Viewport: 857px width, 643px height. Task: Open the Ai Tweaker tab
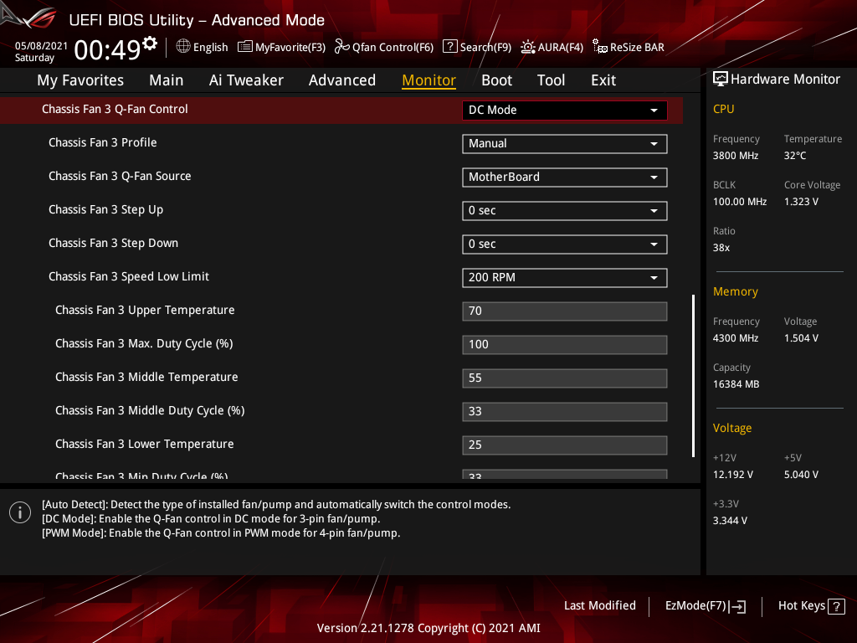(x=246, y=80)
